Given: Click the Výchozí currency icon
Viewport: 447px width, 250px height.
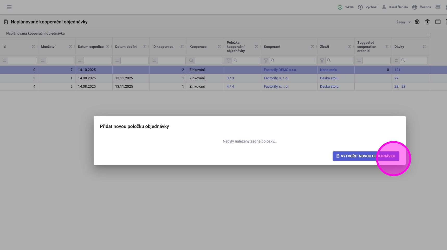Looking at the screenshot, I should click(360, 7).
